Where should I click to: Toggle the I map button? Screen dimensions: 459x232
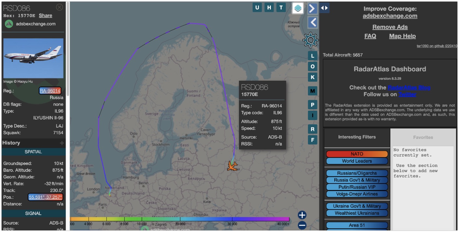click(x=313, y=115)
